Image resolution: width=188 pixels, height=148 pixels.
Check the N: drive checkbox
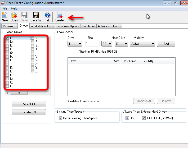[7, 79]
